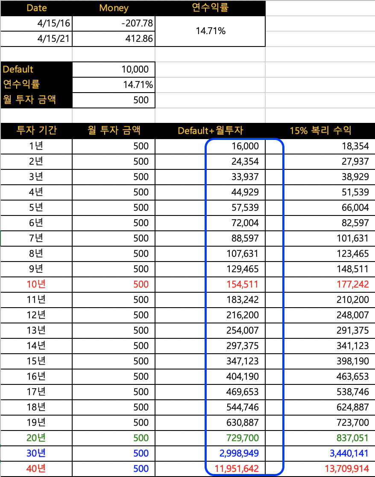
Task: Select the blue cell 2,998,949
Action: 210,454
